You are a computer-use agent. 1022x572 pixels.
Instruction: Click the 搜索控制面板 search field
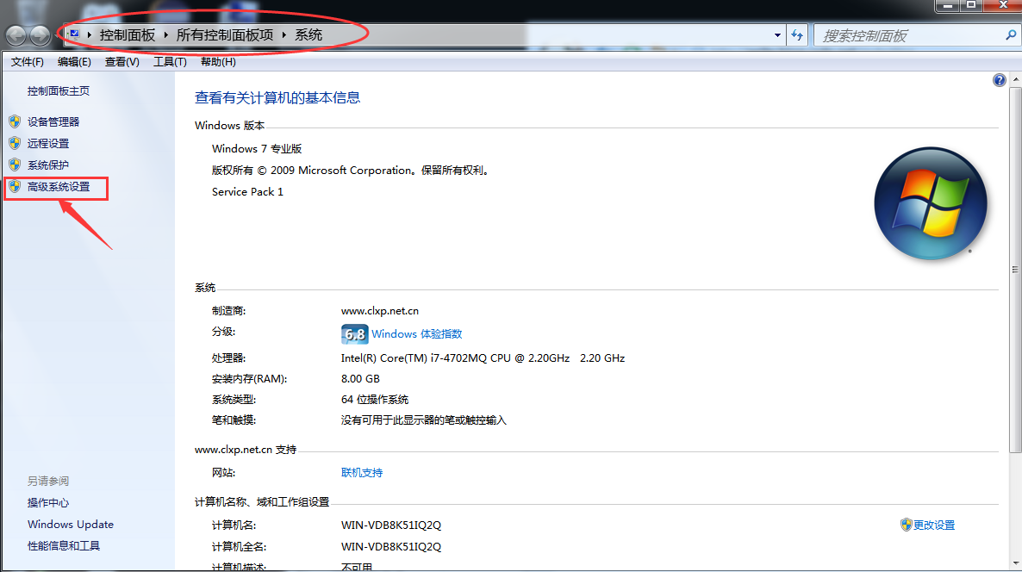click(910, 36)
